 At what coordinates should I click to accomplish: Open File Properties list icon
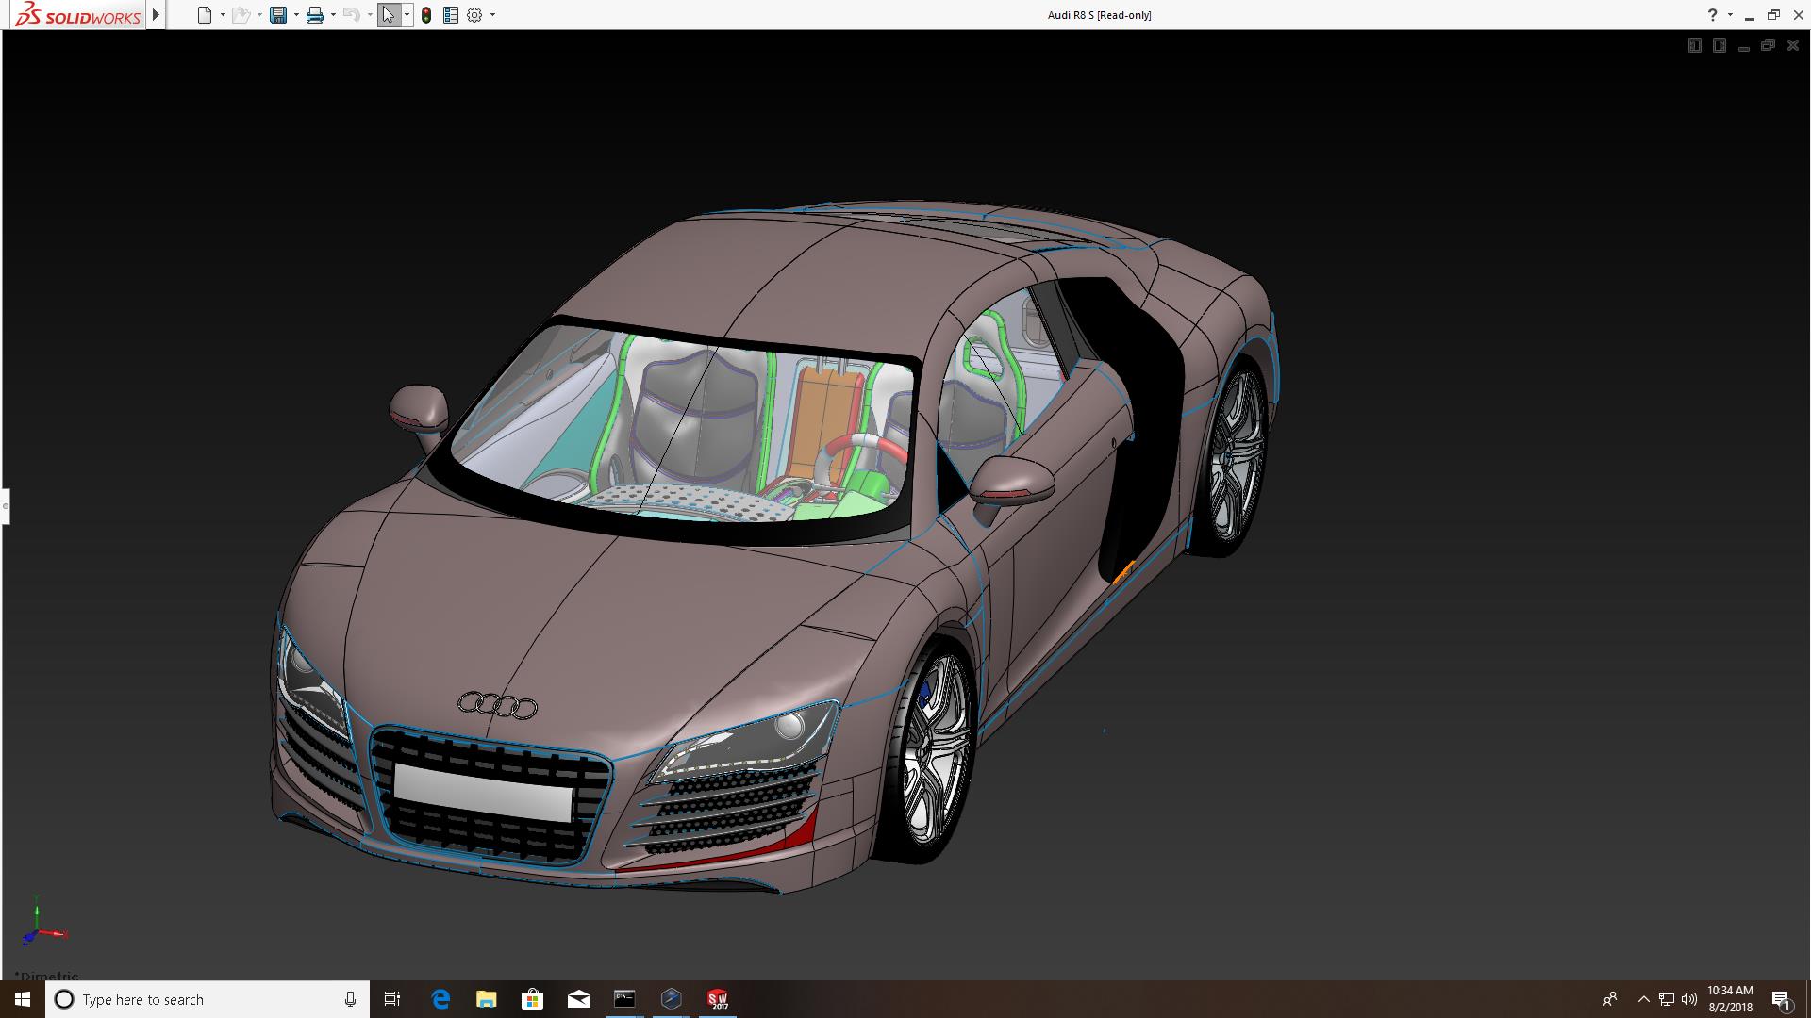pos(451,15)
